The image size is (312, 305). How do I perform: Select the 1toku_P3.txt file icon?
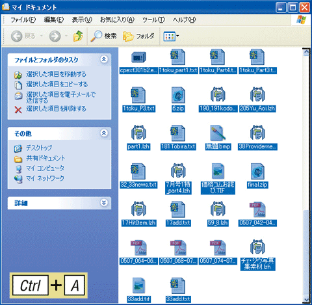(138, 95)
